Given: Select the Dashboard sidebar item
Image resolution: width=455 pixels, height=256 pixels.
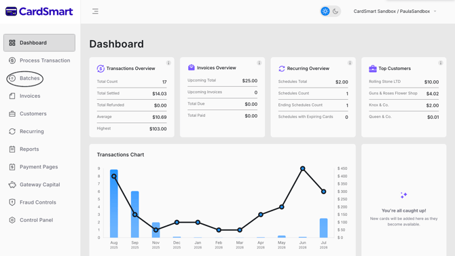Looking at the screenshot, I should coord(39,43).
